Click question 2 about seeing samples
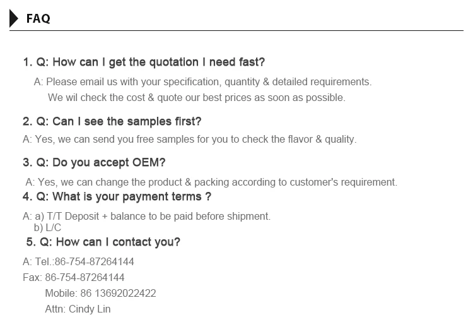473x334 pixels. point(112,121)
